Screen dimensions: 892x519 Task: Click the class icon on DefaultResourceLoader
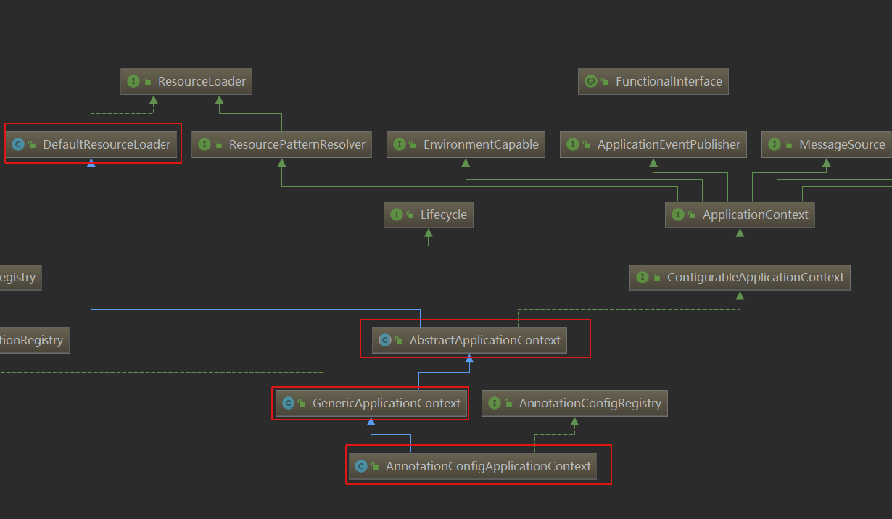pos(17,144)
